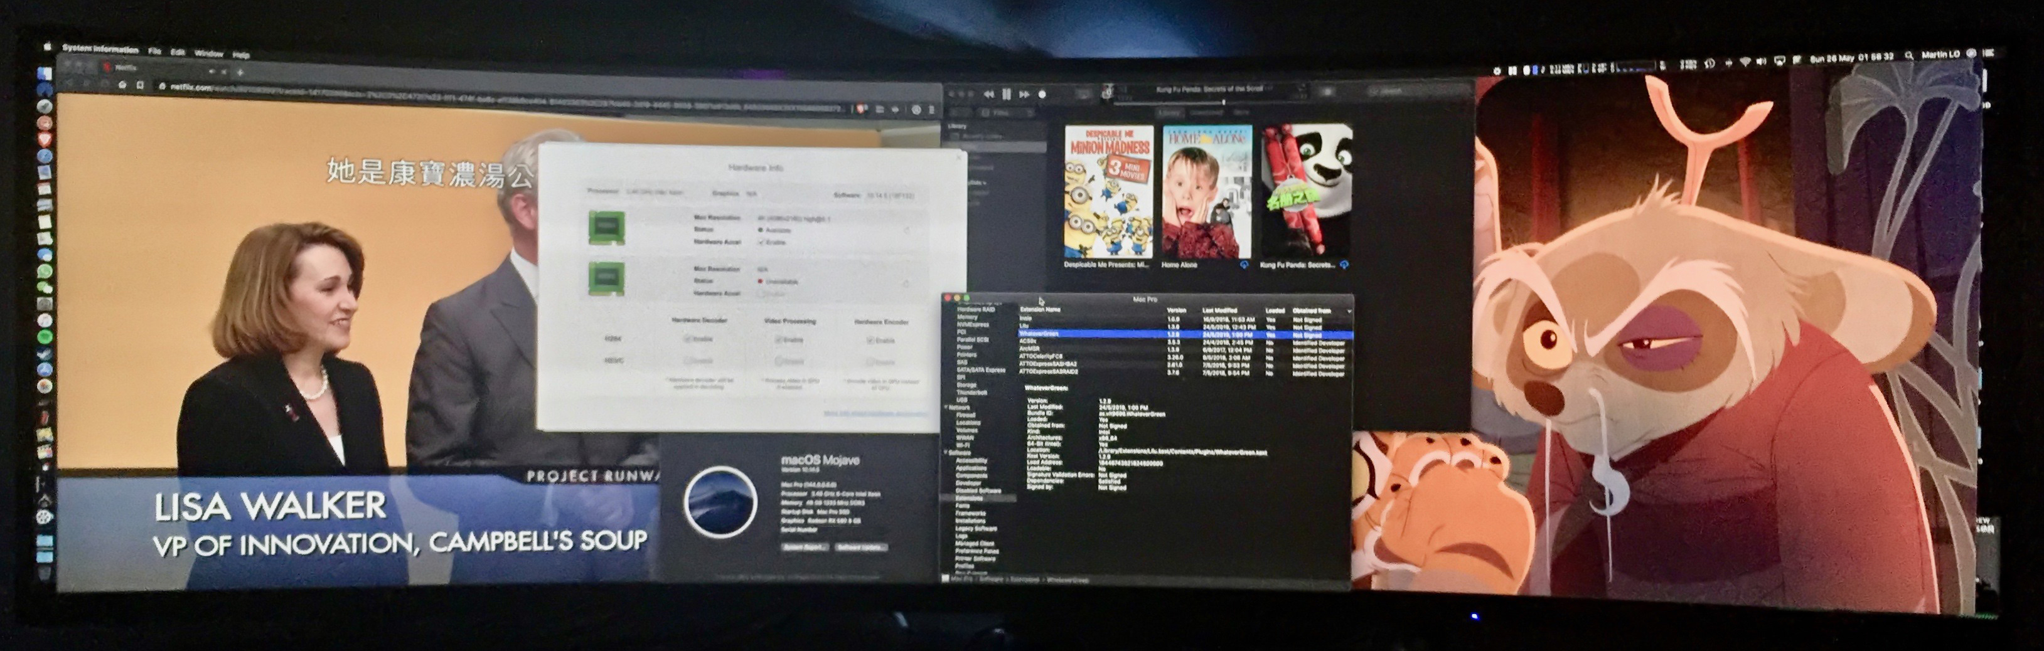Select the ATTOCelerityFC8 extension row
Screen dimensions: 2044x651
1185,357
